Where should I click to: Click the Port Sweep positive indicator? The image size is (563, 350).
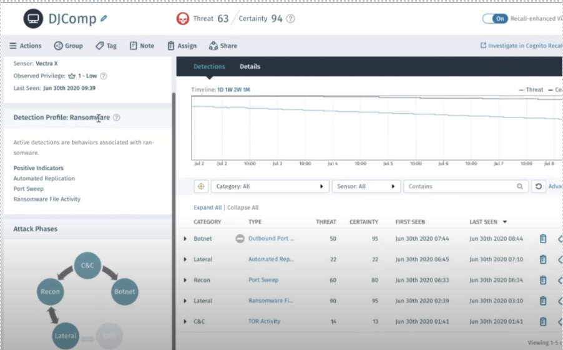tap(28, 189)
